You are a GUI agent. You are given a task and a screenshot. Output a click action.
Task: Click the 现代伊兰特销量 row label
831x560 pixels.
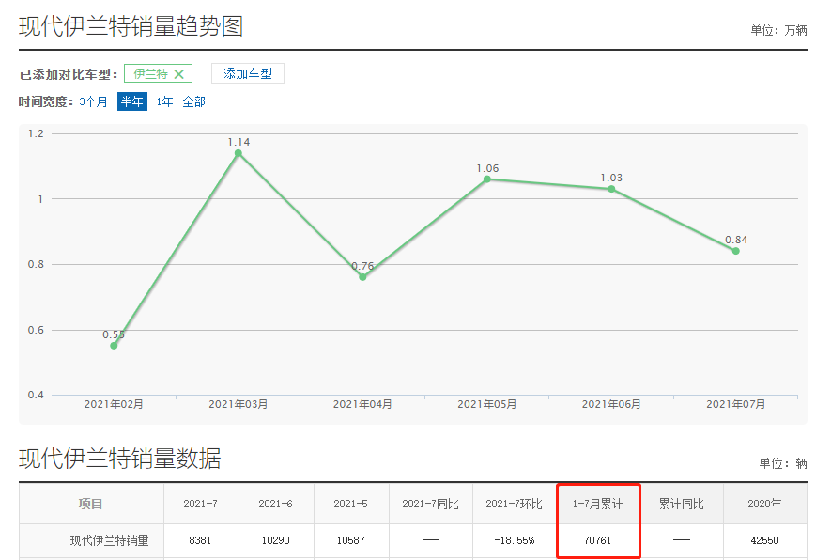point(110,540)
